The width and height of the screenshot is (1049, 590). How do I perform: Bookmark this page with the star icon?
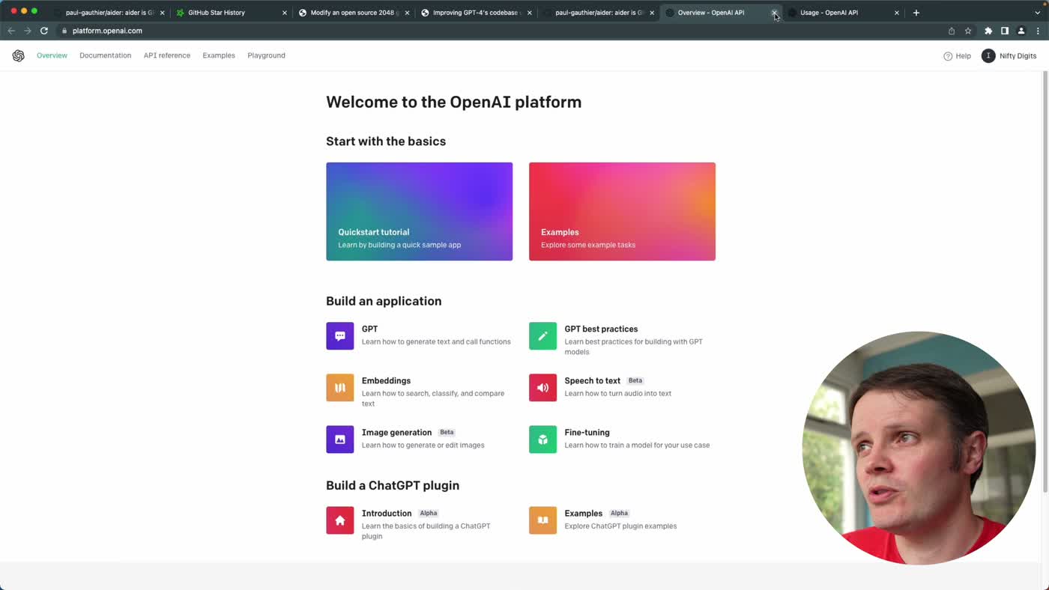pos(968,31)
